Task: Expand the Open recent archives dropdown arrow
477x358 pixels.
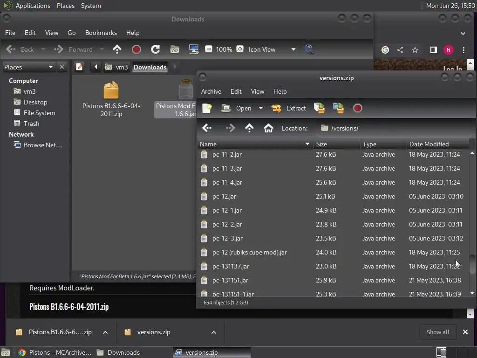Action: click(x=261, y=108)
